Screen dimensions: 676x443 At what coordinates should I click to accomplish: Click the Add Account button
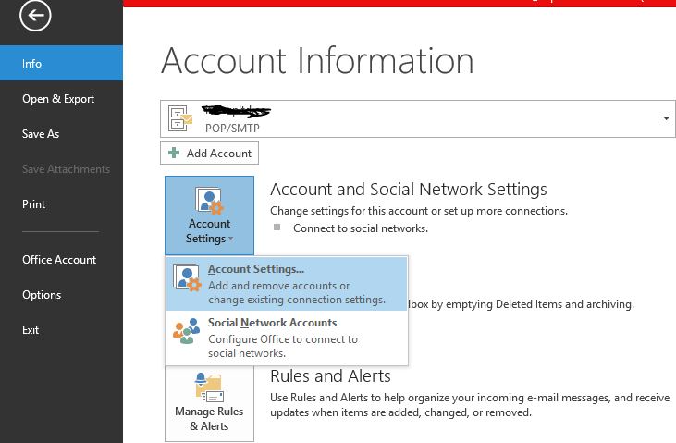click(210, 154)
